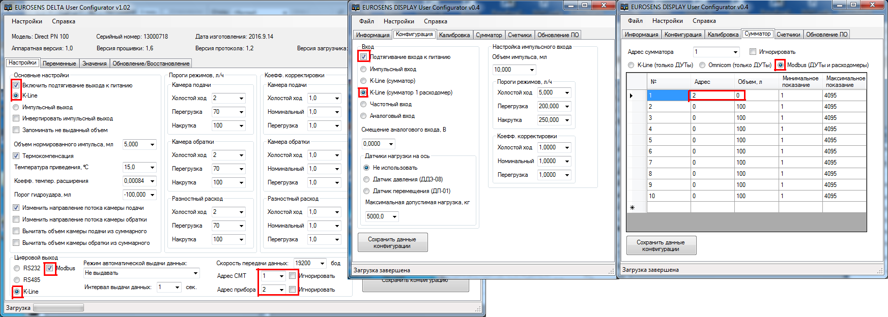Click the middle EUROSENS DISPLAY window title icon
This screenshot has width=888, height=317.
pos(356,7)
